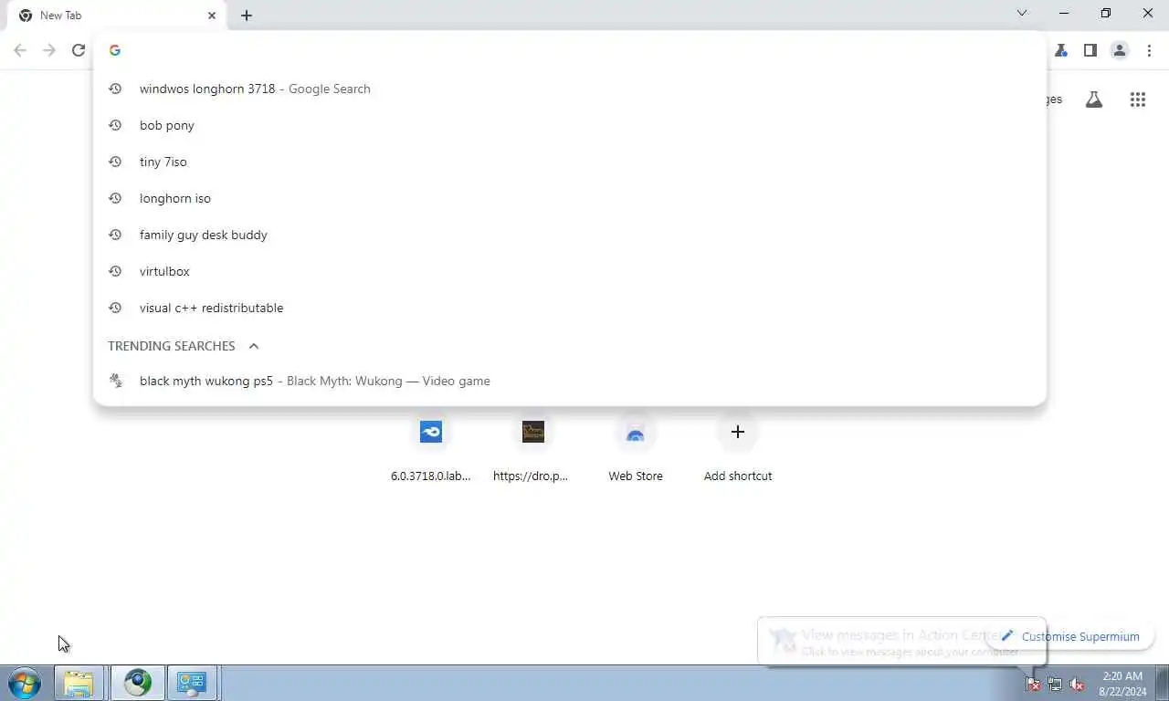The image size is (1169, 701).
Task: Open Windows Explorer from the taskbar
Action: tap(79, 683)
